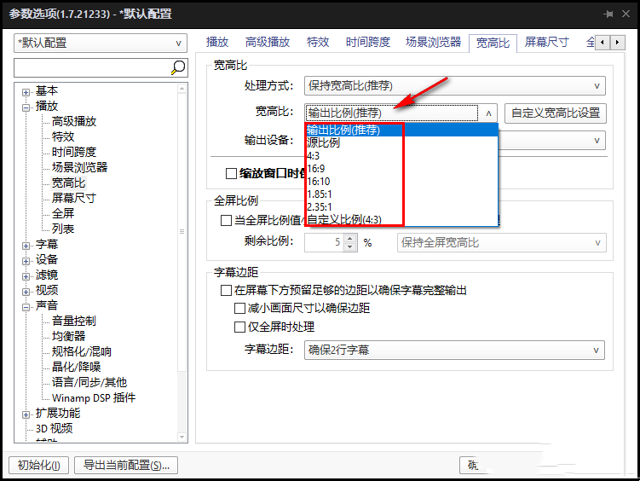
Task: Select 列表 in the tree
Action: coord(63,229)
